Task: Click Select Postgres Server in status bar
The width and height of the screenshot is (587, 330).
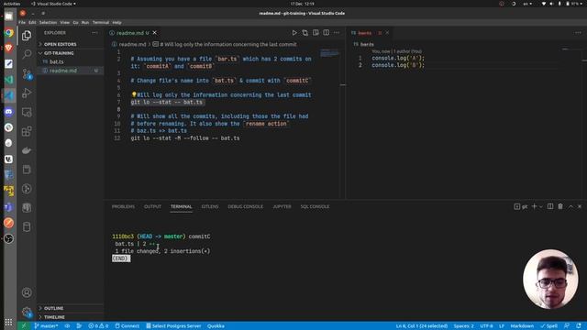Action: point(173,326)
